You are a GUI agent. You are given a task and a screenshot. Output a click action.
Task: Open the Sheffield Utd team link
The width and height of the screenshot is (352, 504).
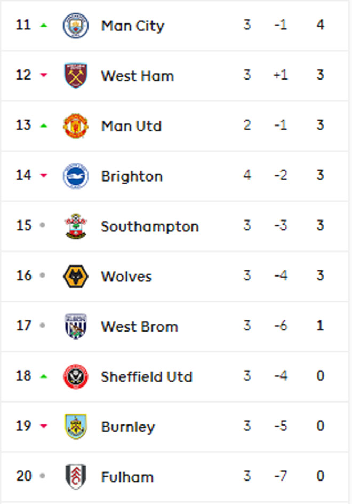tap(147, 377)
